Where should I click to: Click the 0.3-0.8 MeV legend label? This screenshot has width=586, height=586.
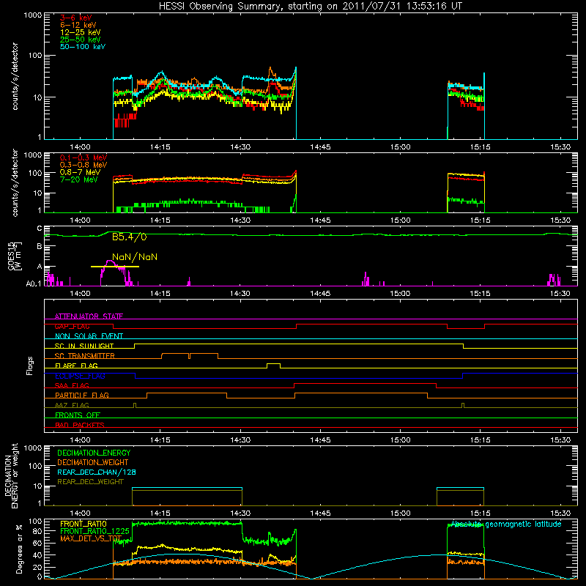point(84,165)
